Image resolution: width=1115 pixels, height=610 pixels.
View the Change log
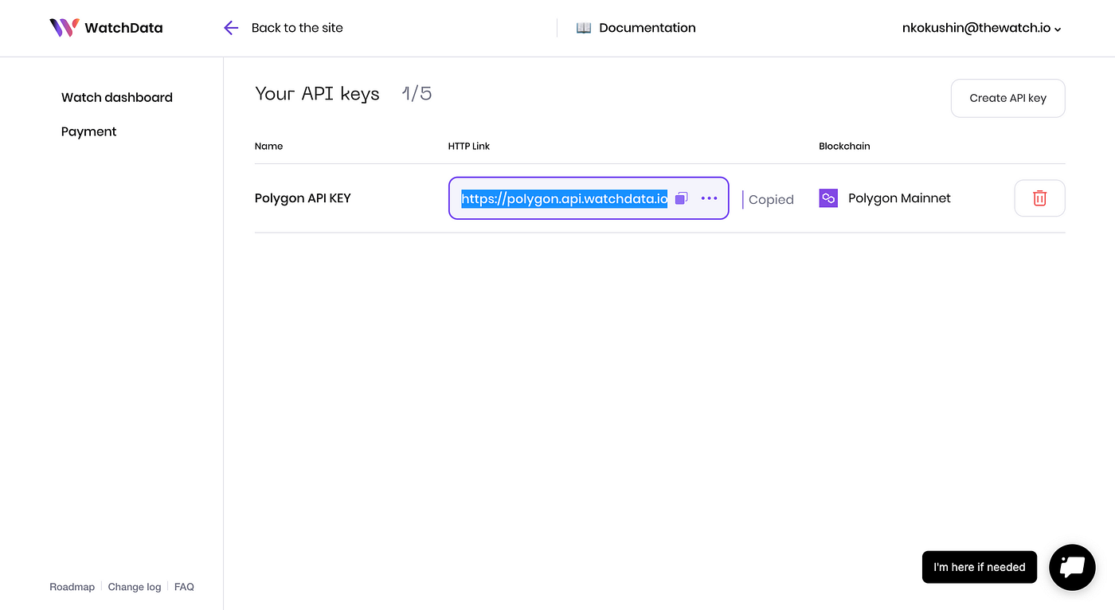(x=134, y=586)
